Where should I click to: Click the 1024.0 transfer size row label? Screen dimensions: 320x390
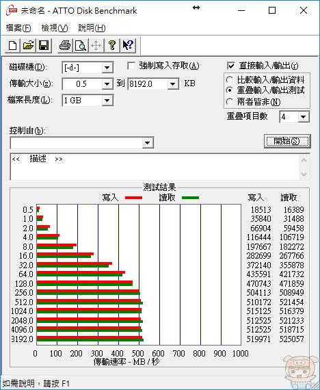(x=22, y=311)
